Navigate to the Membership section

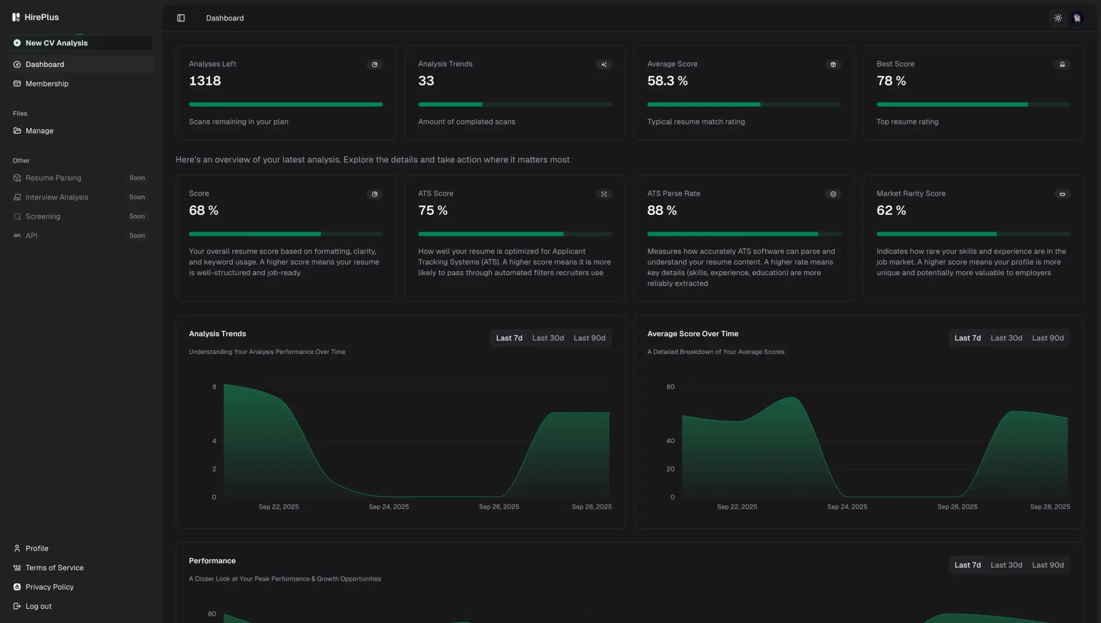tap(47, 84)
